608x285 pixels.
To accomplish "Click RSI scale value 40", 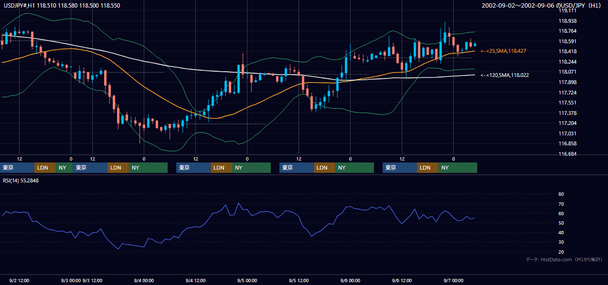I will click(561, 233).
